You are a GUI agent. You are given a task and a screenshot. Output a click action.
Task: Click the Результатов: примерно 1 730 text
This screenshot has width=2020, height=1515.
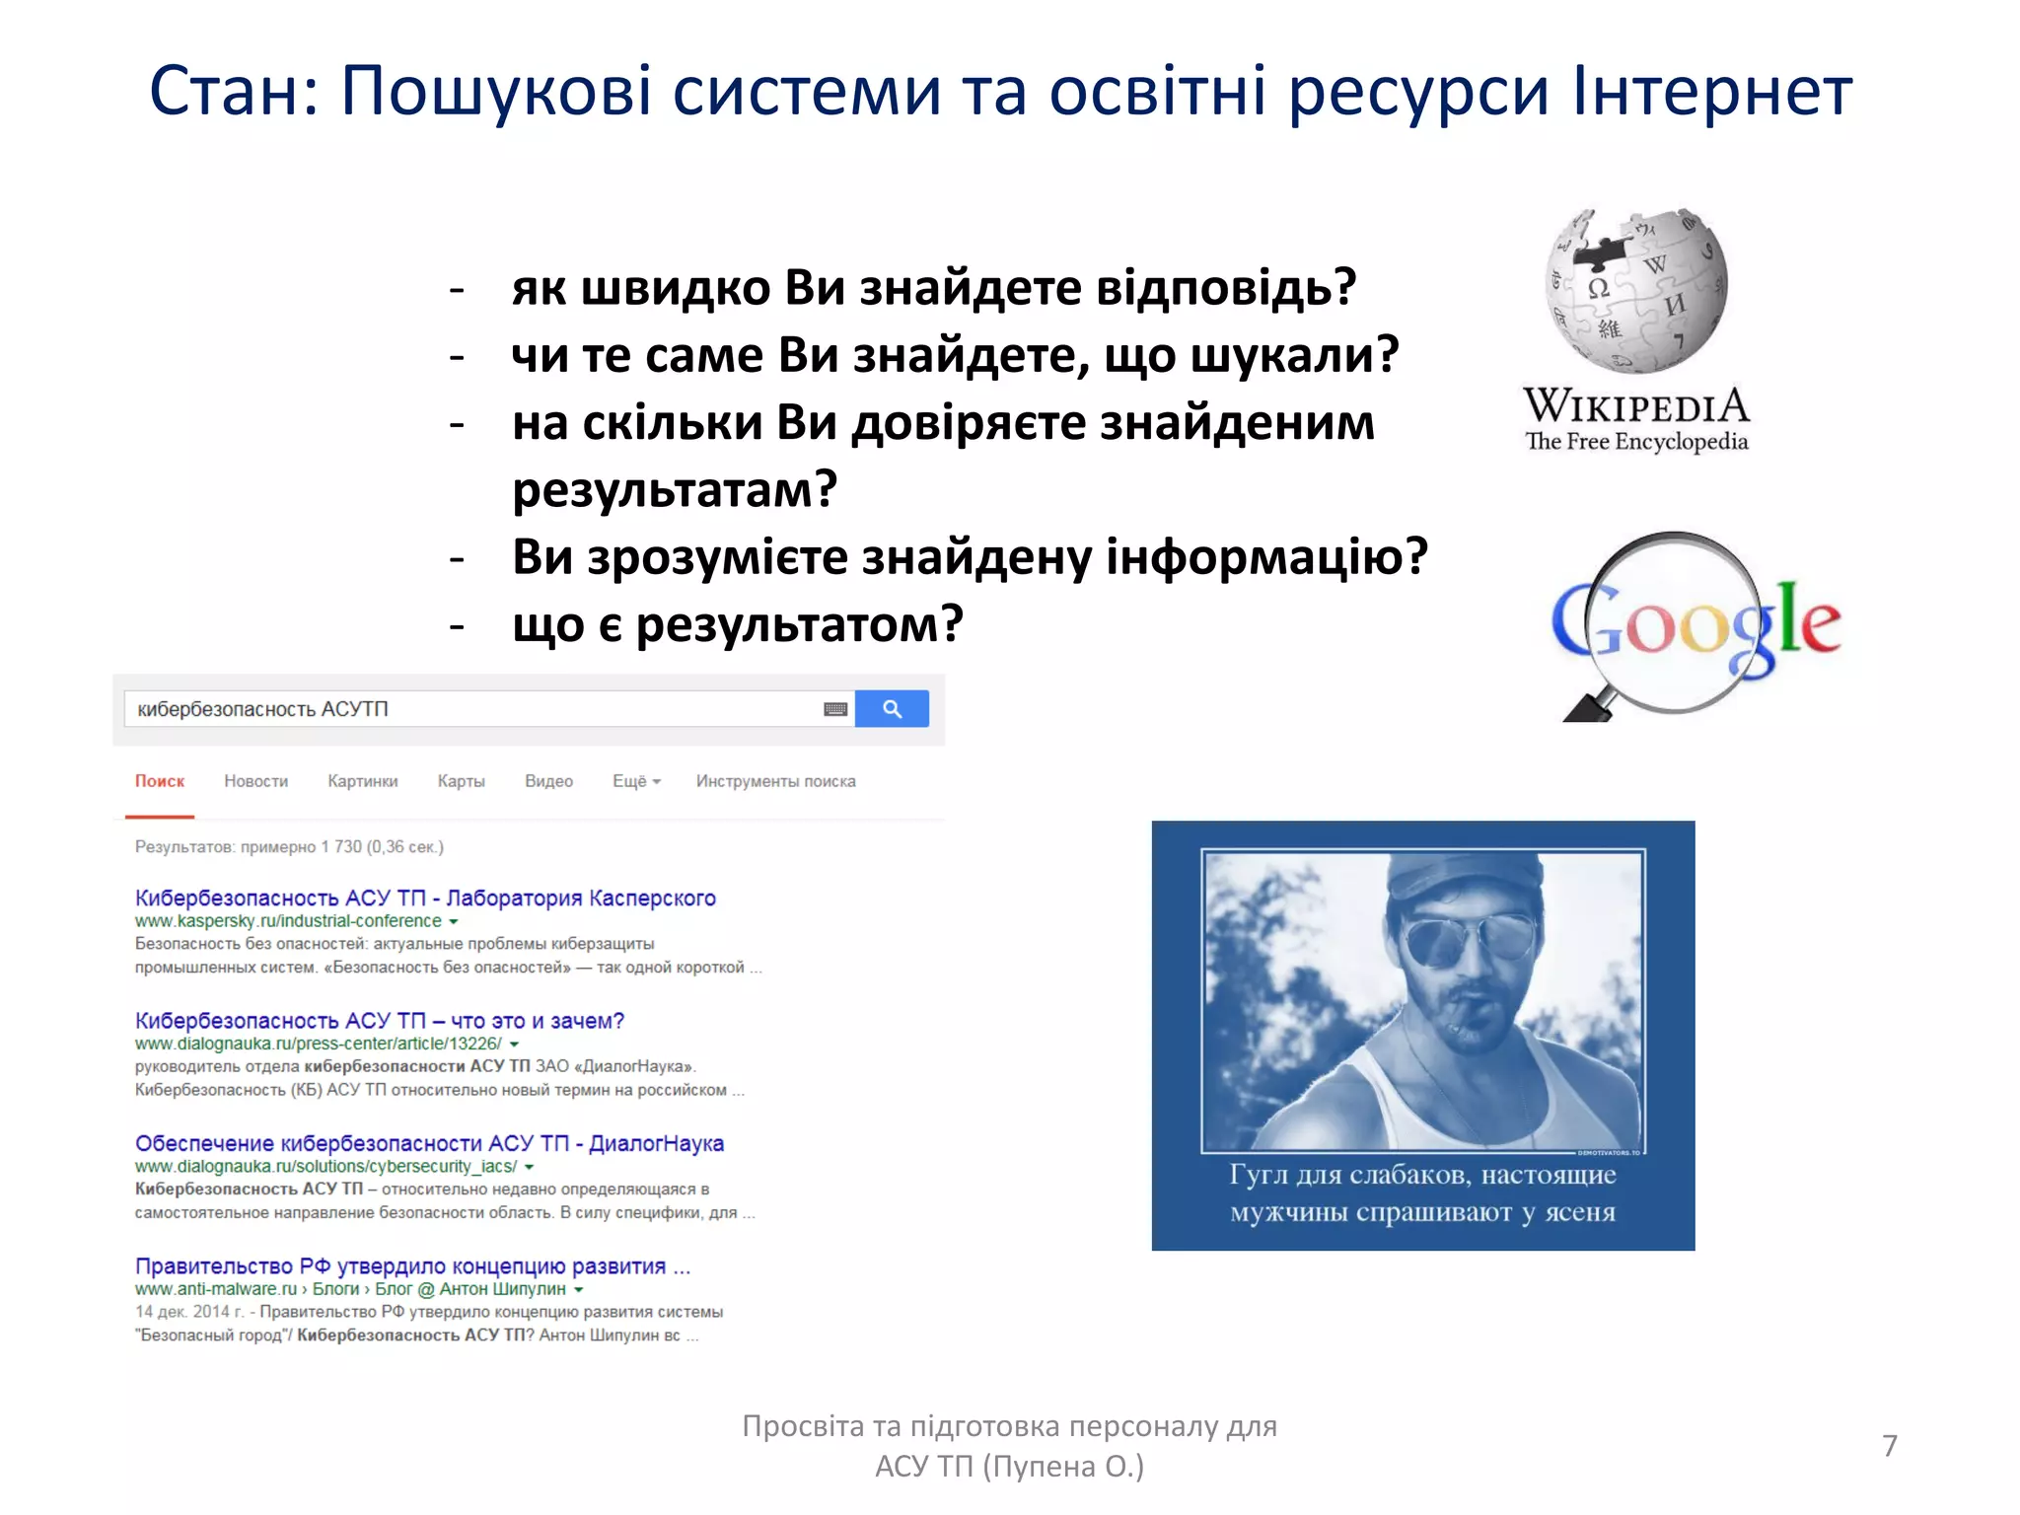289,846
